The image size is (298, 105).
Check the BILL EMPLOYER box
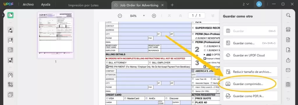[x=150, y=62]
